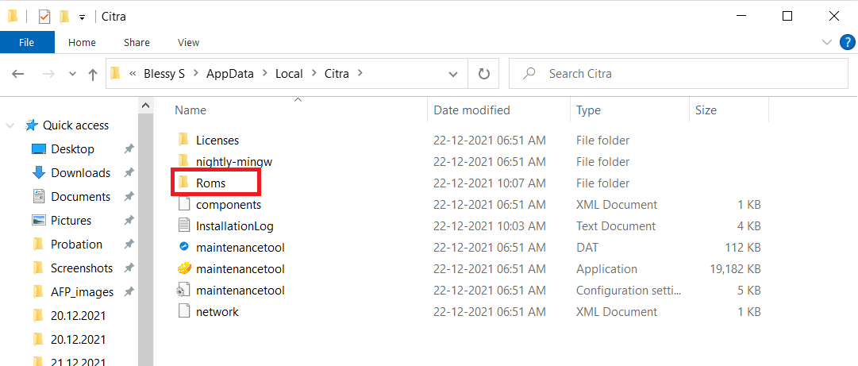The image size is (858, 366).
Task: Click the sidebar scroll up arrow
Action: tap(145, 106)
